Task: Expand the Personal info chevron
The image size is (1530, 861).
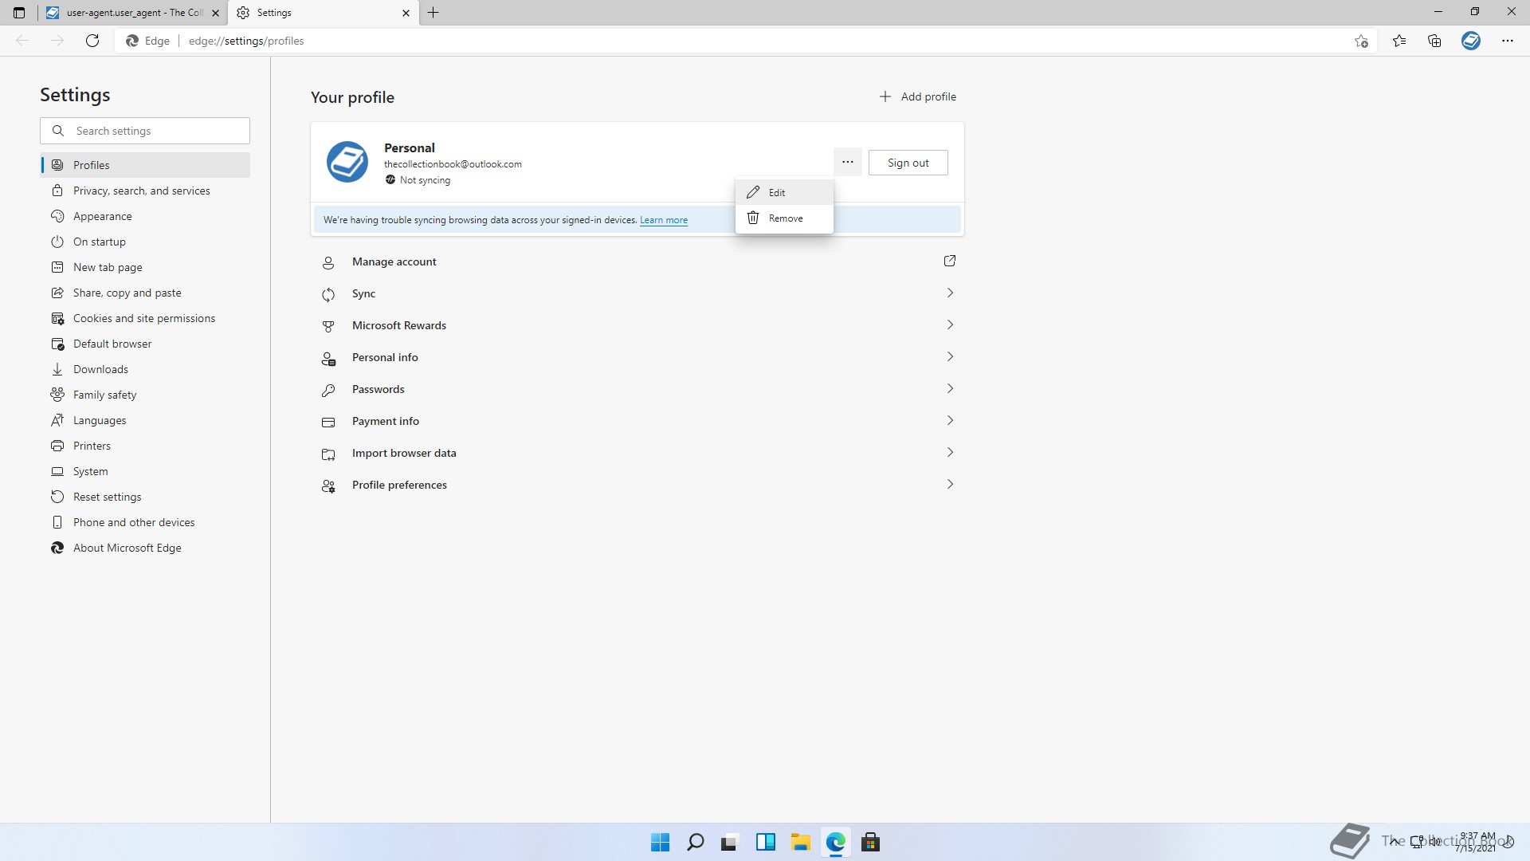Action: coord(950,356)
